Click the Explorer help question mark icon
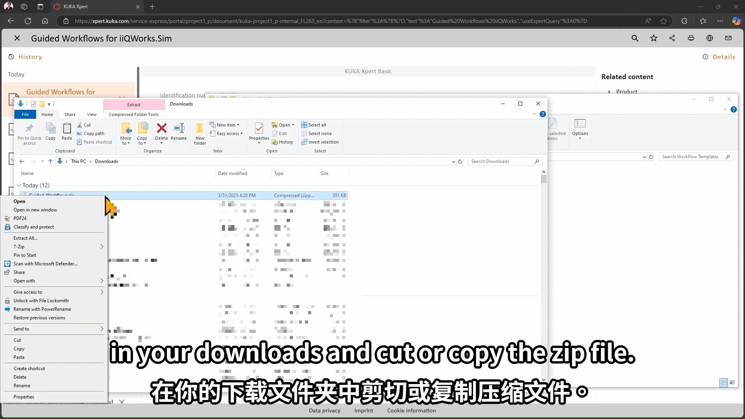Screen dimensions: 745x419 click(543, 114)
